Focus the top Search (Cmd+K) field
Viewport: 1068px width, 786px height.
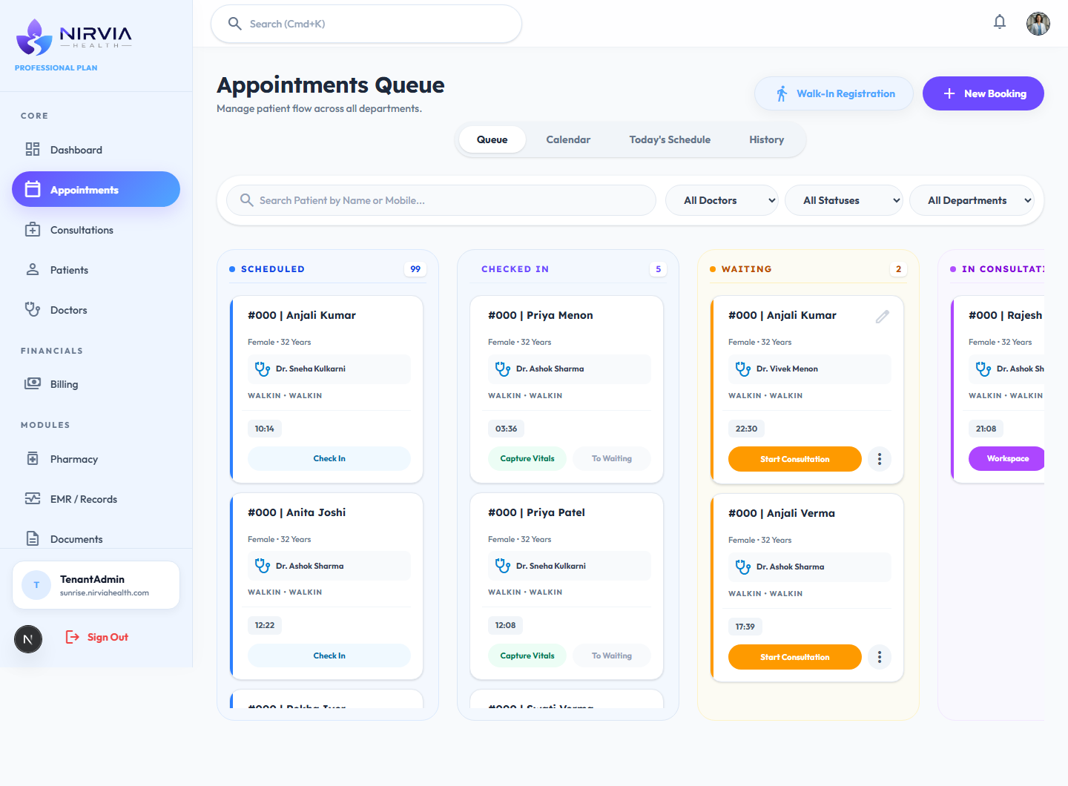pyautogui.click(x=366, y=24)
